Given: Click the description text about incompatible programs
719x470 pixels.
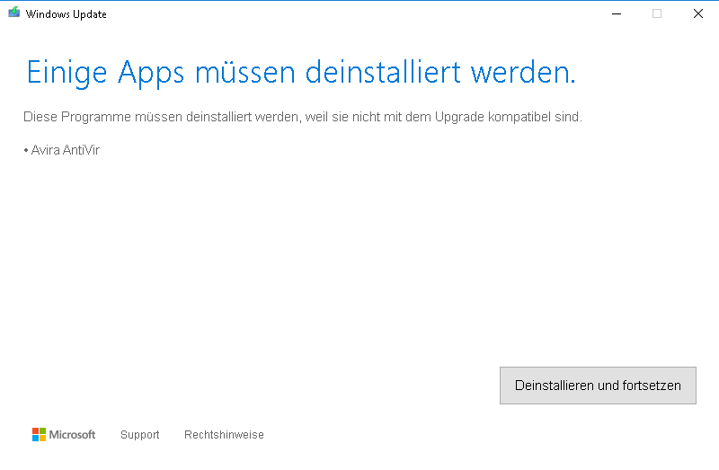Looking at the screenshot, I should click(x=303, y=117).
